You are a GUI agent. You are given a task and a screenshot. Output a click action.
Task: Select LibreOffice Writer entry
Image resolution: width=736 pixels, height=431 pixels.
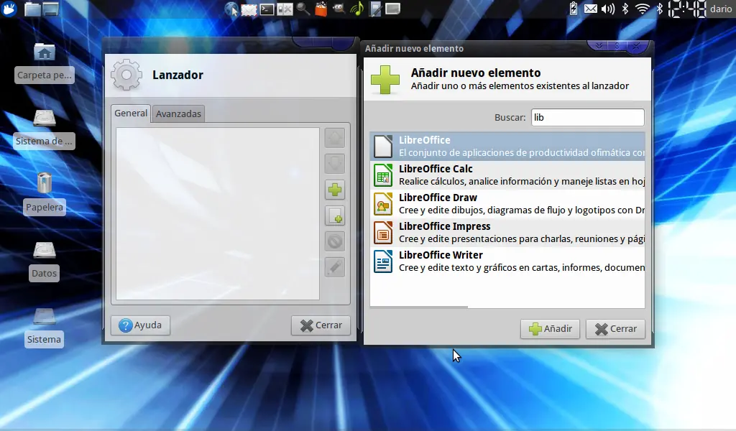[507, 261]
